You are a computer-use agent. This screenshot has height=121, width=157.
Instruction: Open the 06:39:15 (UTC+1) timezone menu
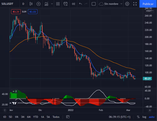120,117
